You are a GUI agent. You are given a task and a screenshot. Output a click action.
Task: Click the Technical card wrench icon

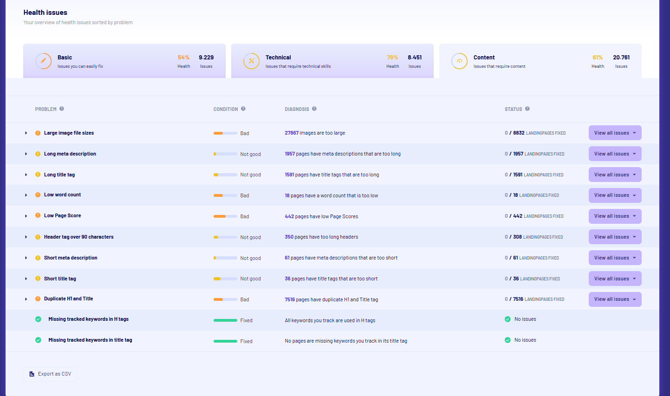[251, 61]
